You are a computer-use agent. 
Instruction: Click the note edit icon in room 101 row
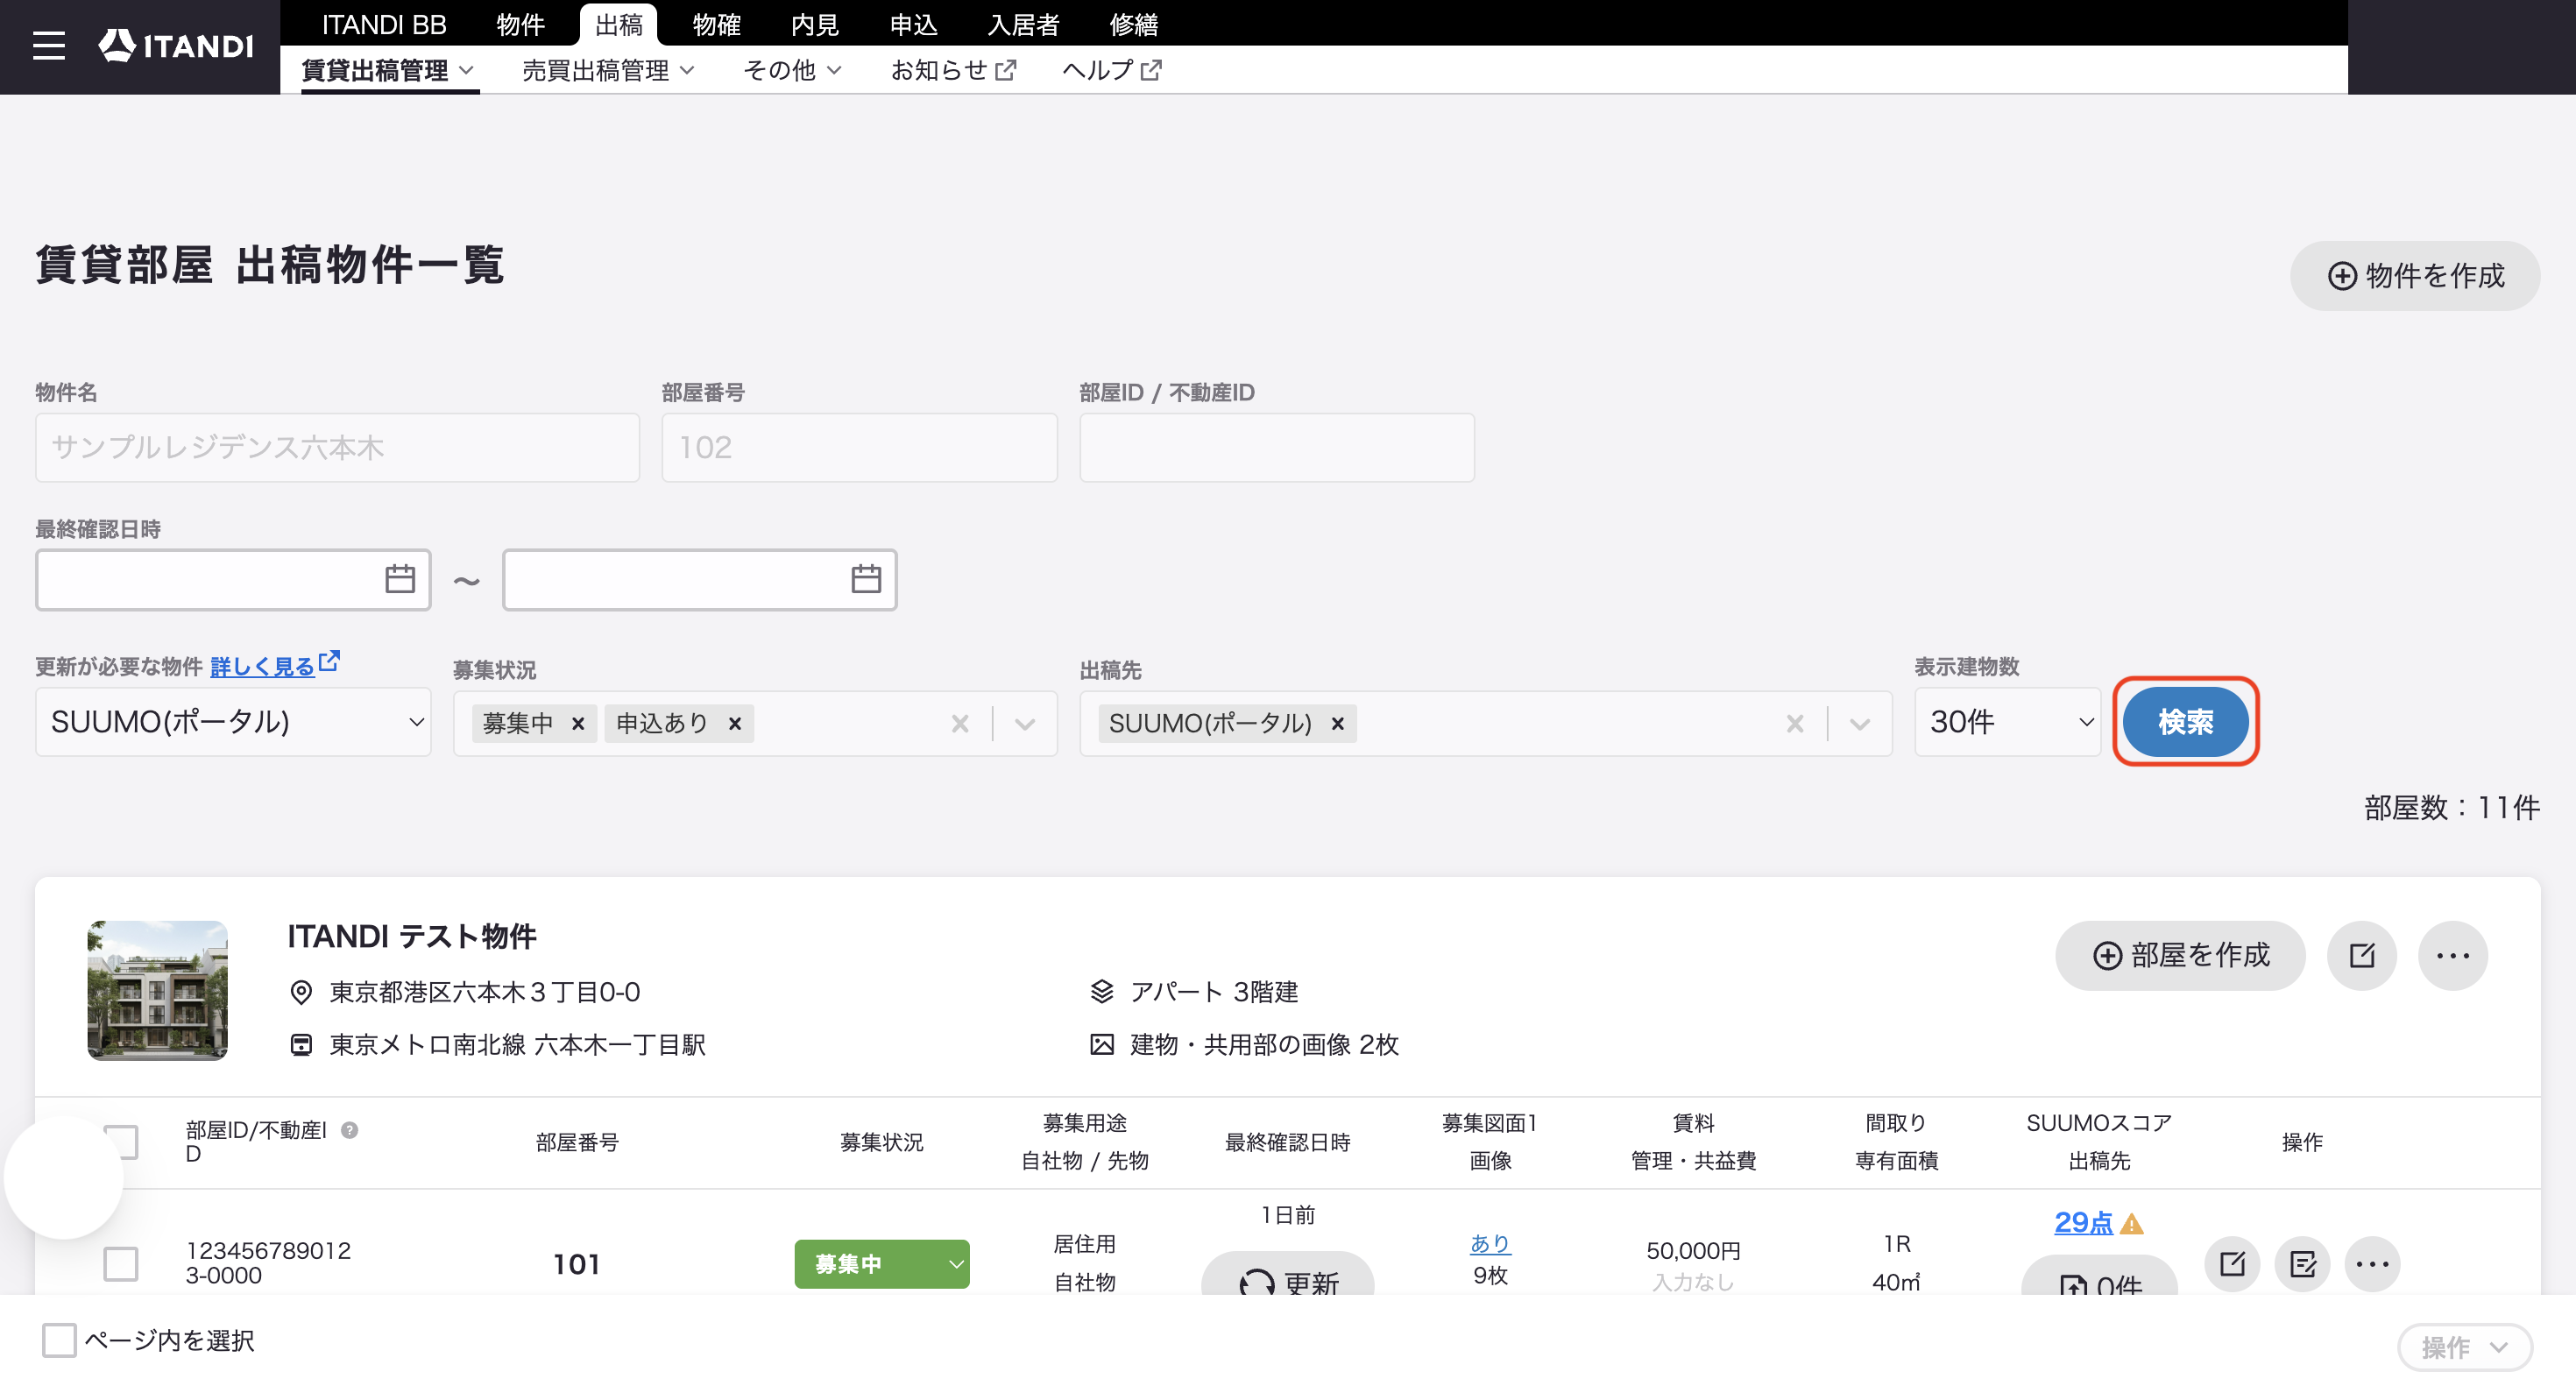[x=2302, y=1264]
